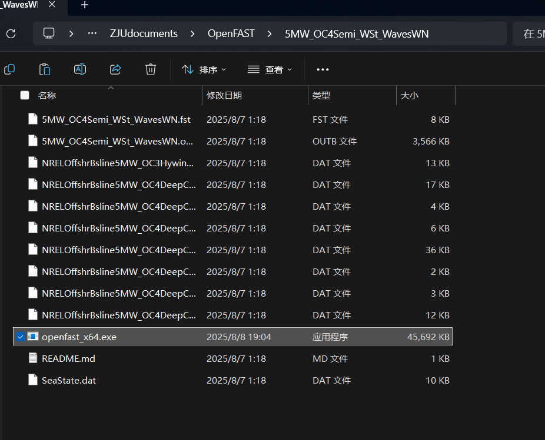Viewport: 545px width, 440px height.
Task: Expand the breadcrumb overflow ellipsis menu
Action: 92,33
